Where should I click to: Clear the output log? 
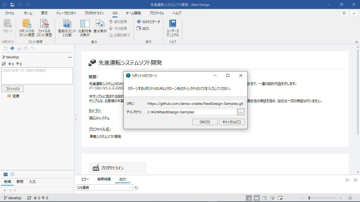(136, 188)
